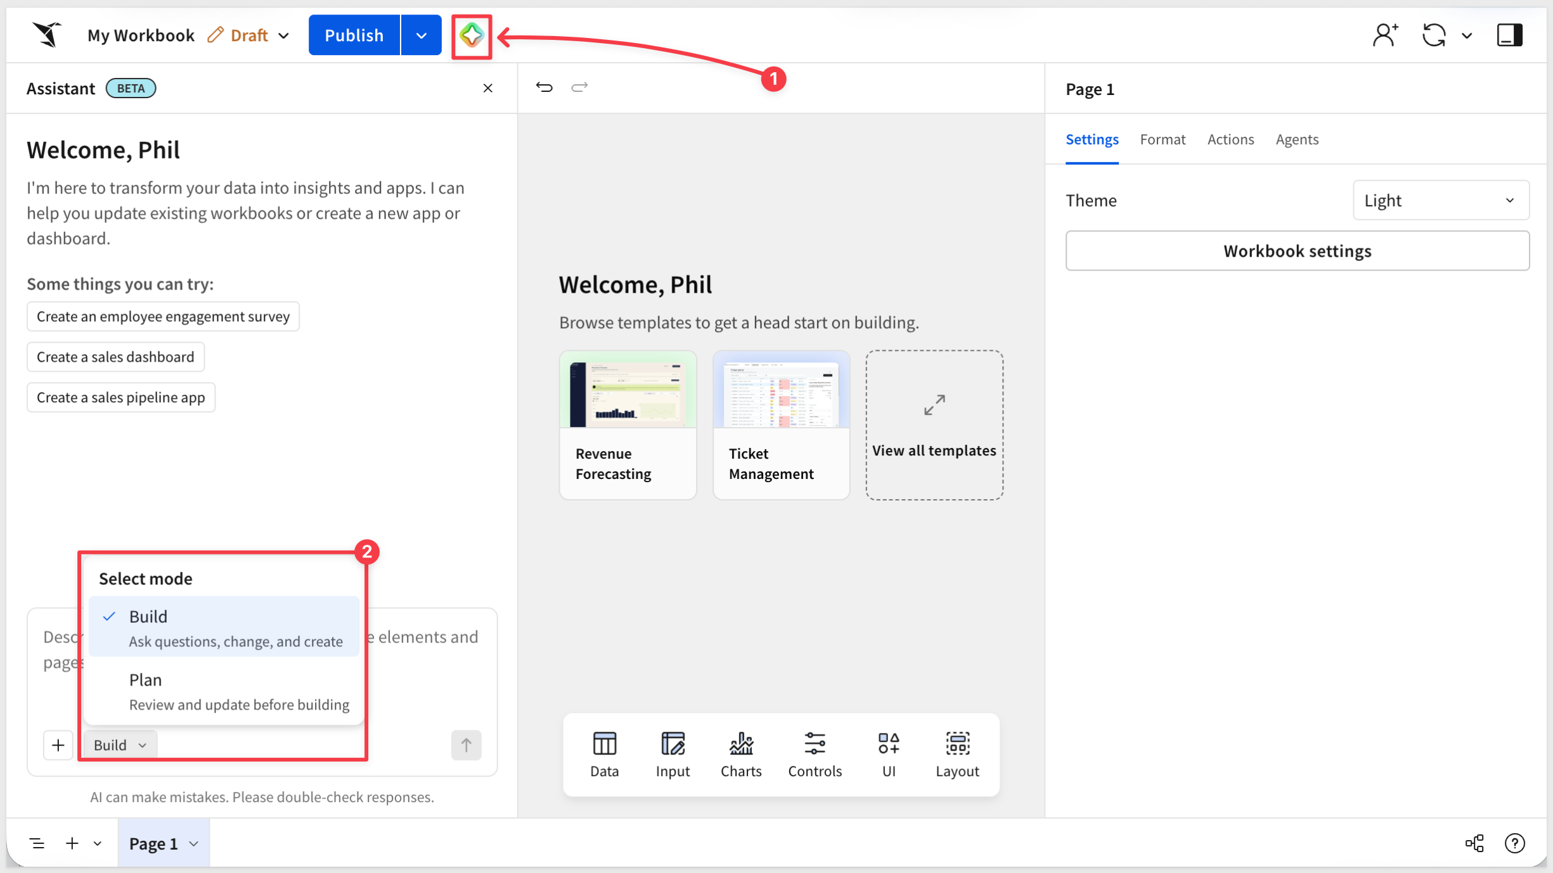Switch to the Settings tab
Screen dimensions: 1553x873
1092,139
